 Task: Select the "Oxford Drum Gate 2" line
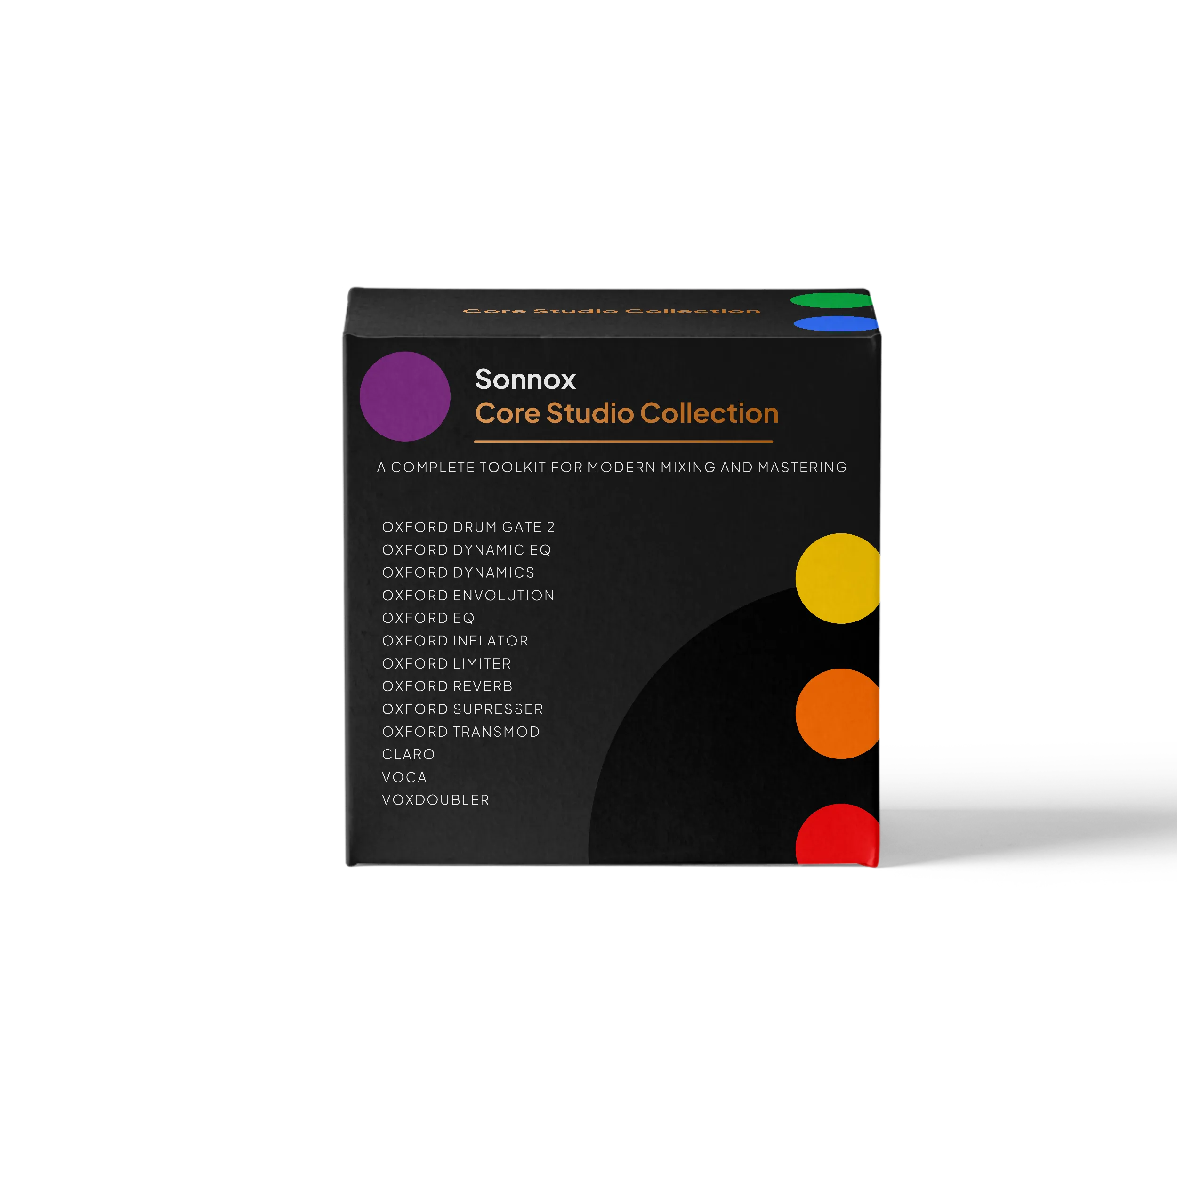point(468,527)
